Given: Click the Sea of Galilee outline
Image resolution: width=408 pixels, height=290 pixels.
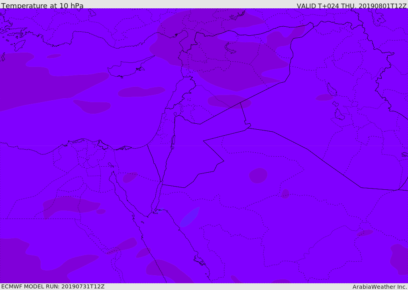Looking at the screenshot, I should [175, 114].
